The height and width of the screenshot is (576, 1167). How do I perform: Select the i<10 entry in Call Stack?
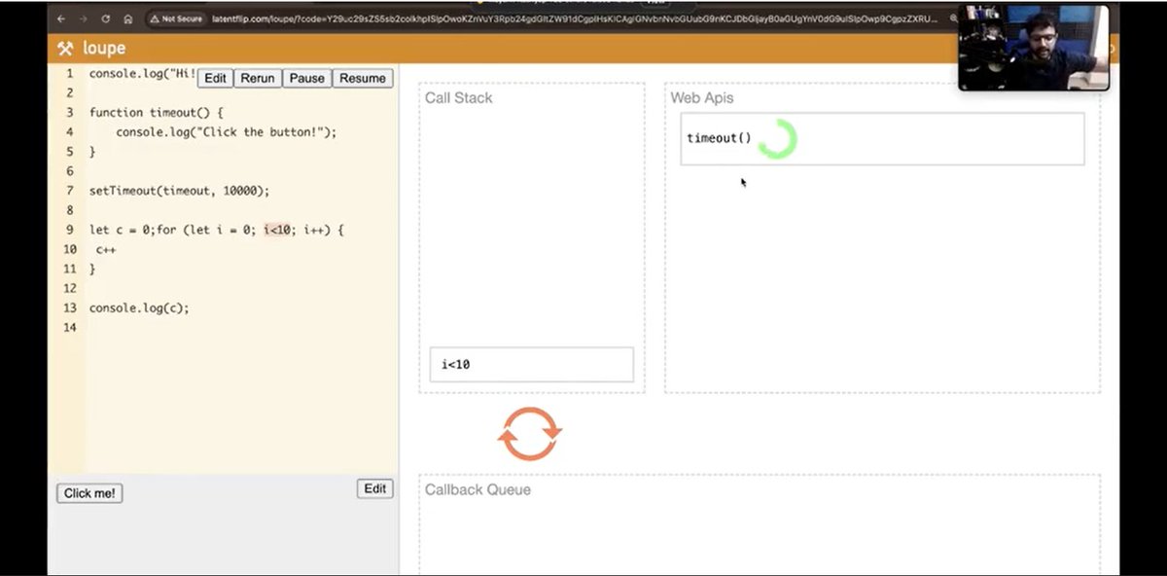532,365
